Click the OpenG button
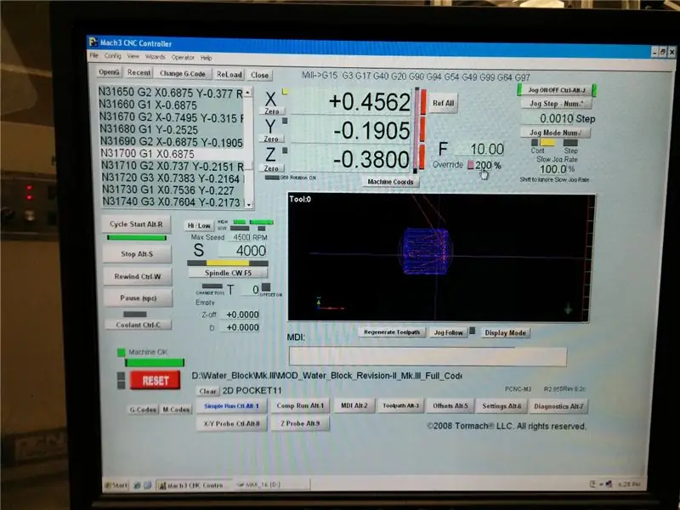 pyautogui.click(x=109, y=72)
